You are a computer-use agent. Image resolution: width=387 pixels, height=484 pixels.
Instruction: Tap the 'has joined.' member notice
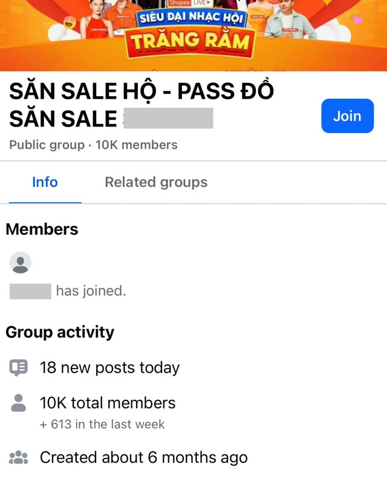click(91, 291)
